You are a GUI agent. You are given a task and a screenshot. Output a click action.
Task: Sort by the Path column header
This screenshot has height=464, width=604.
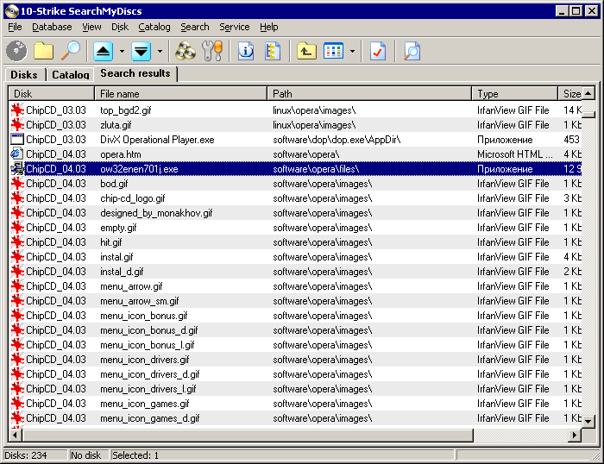tap(369, 93)
